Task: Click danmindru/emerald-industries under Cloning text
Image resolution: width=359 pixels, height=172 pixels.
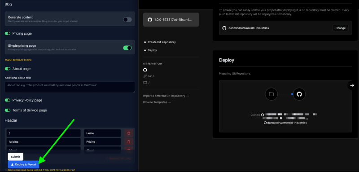Action: [287, 123]
